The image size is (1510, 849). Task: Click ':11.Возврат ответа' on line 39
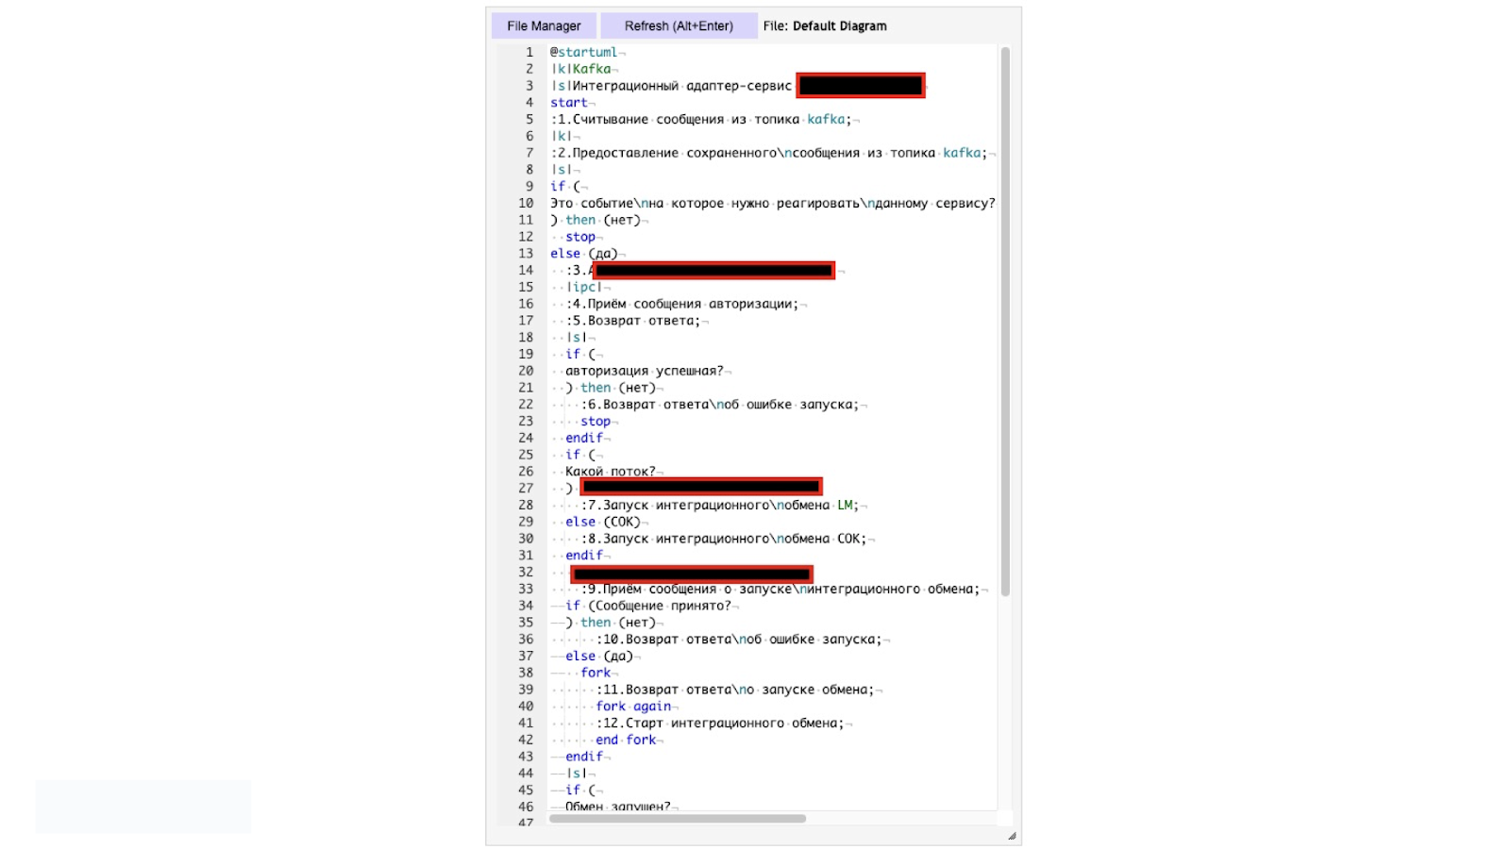click(663, 691)
